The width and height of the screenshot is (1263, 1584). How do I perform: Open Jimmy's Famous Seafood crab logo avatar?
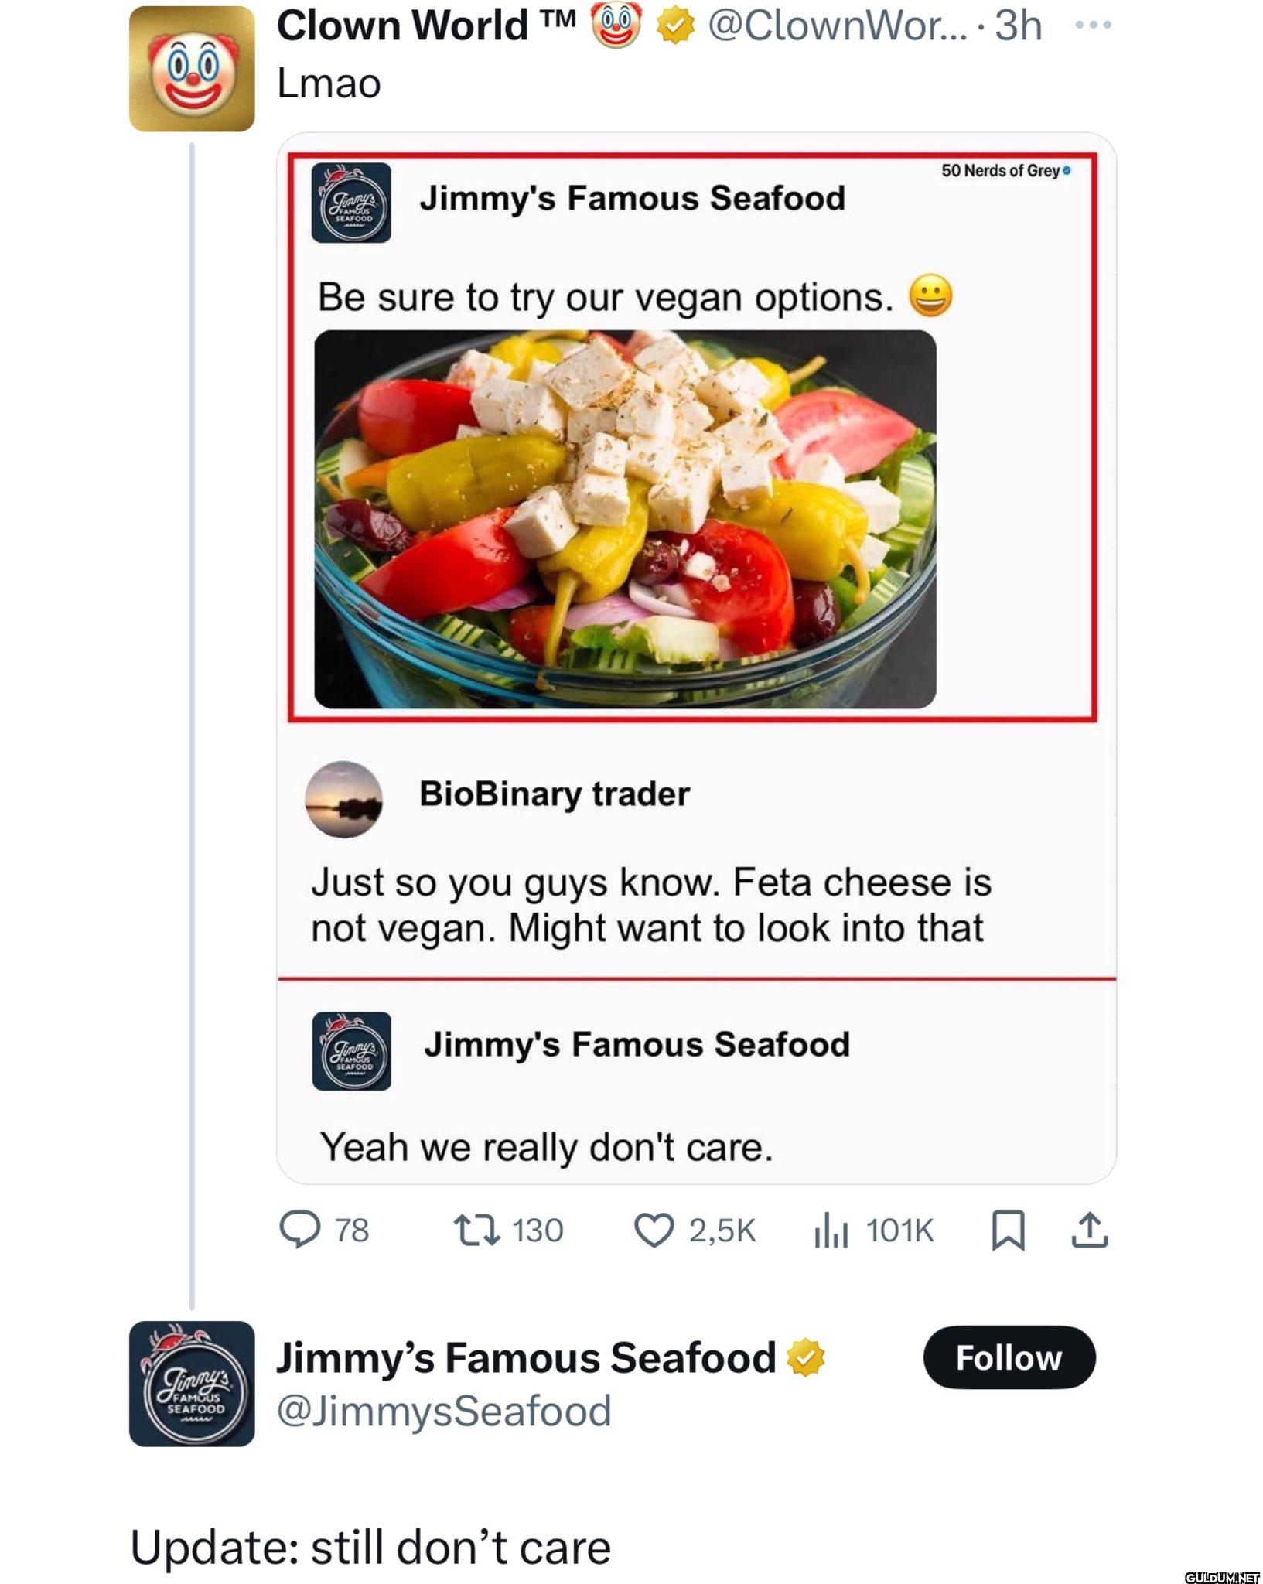(192, 1384)
